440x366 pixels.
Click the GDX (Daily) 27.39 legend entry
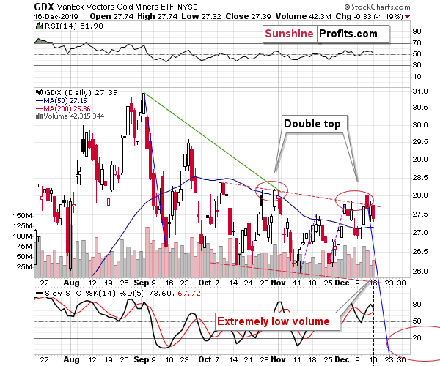pos(81,92)
